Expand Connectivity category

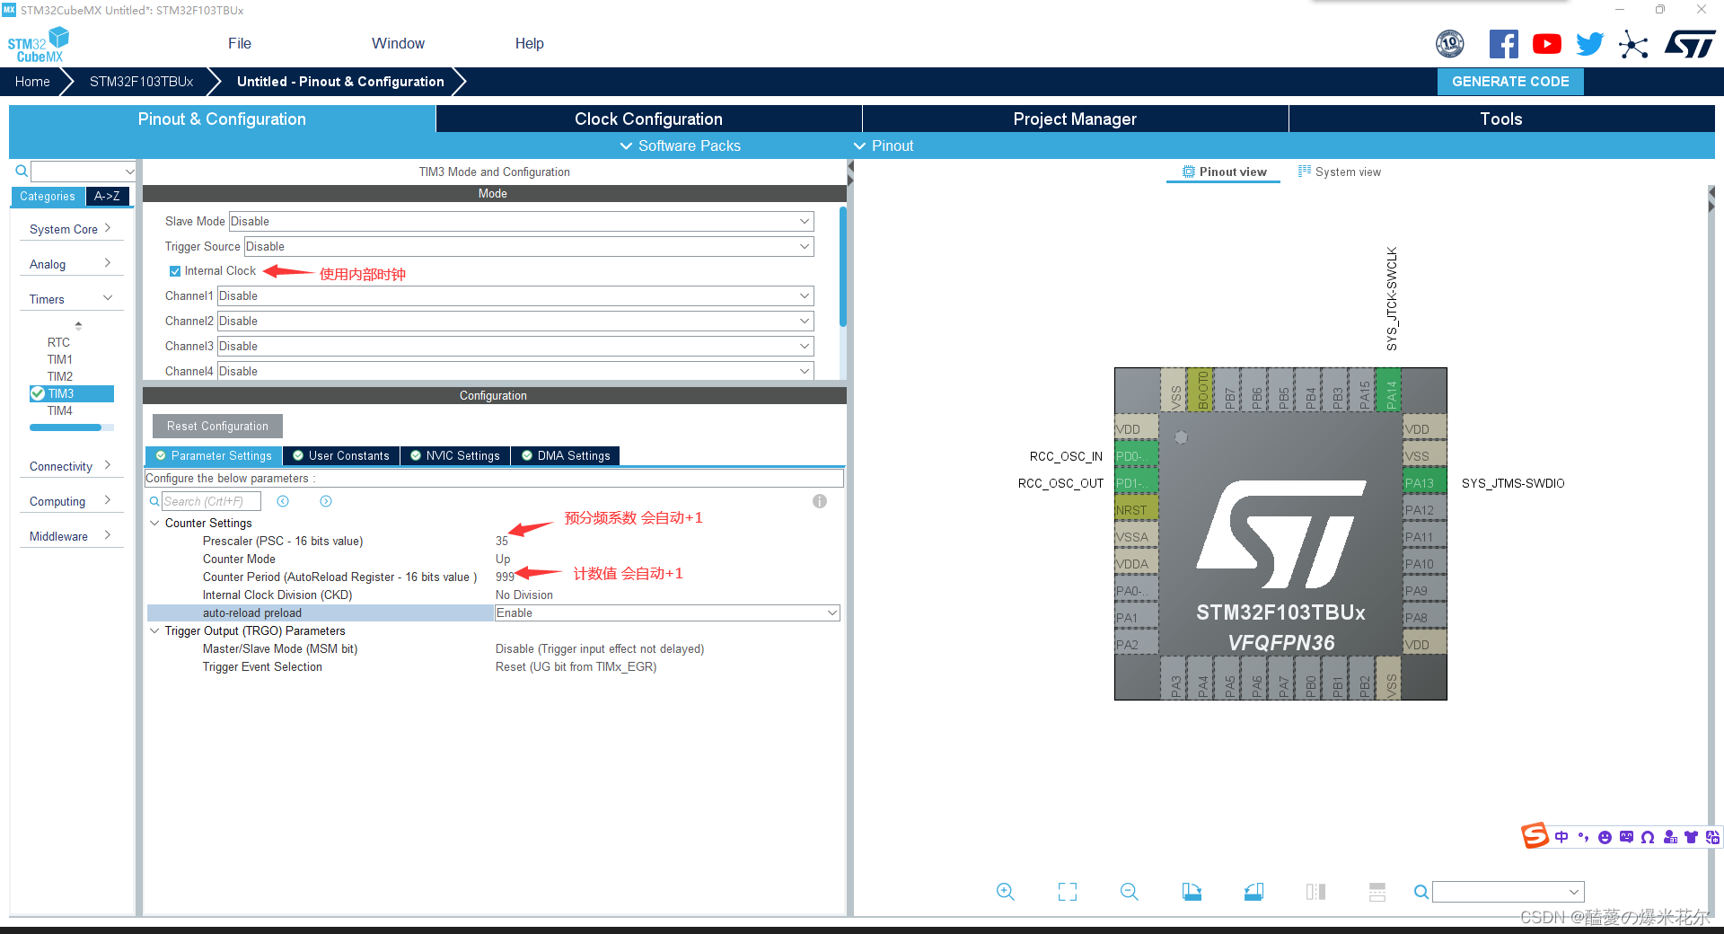pyautogui.click(x=70, y=466)
